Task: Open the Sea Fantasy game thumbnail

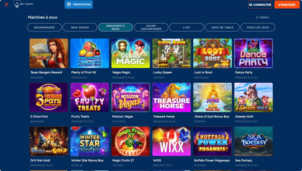Action: click(253, 141)
